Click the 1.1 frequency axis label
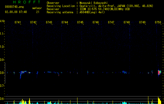The image size is (164, 104). (x=2, y=34)
